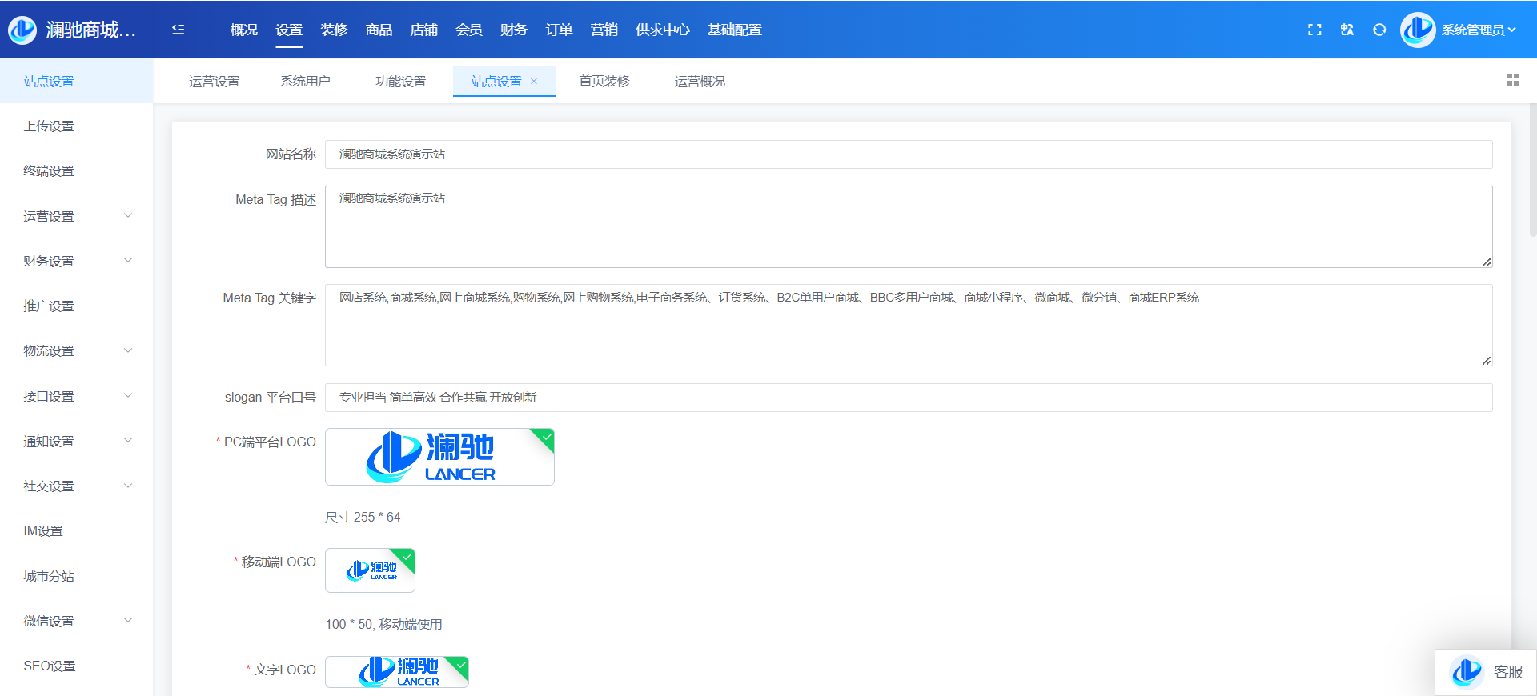The width and height of the screenshot is (1537, 696).
Task: Open the 客服 support widget
Action: 1486,672
